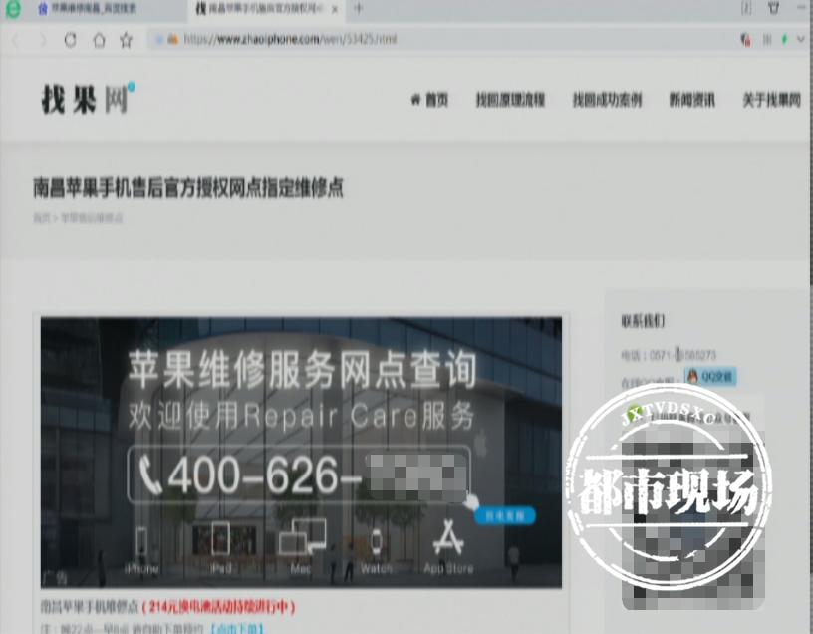Click the blue 点击下单 link
The height and width of the screenshot is (634, 813).
(x=236, y=629)
